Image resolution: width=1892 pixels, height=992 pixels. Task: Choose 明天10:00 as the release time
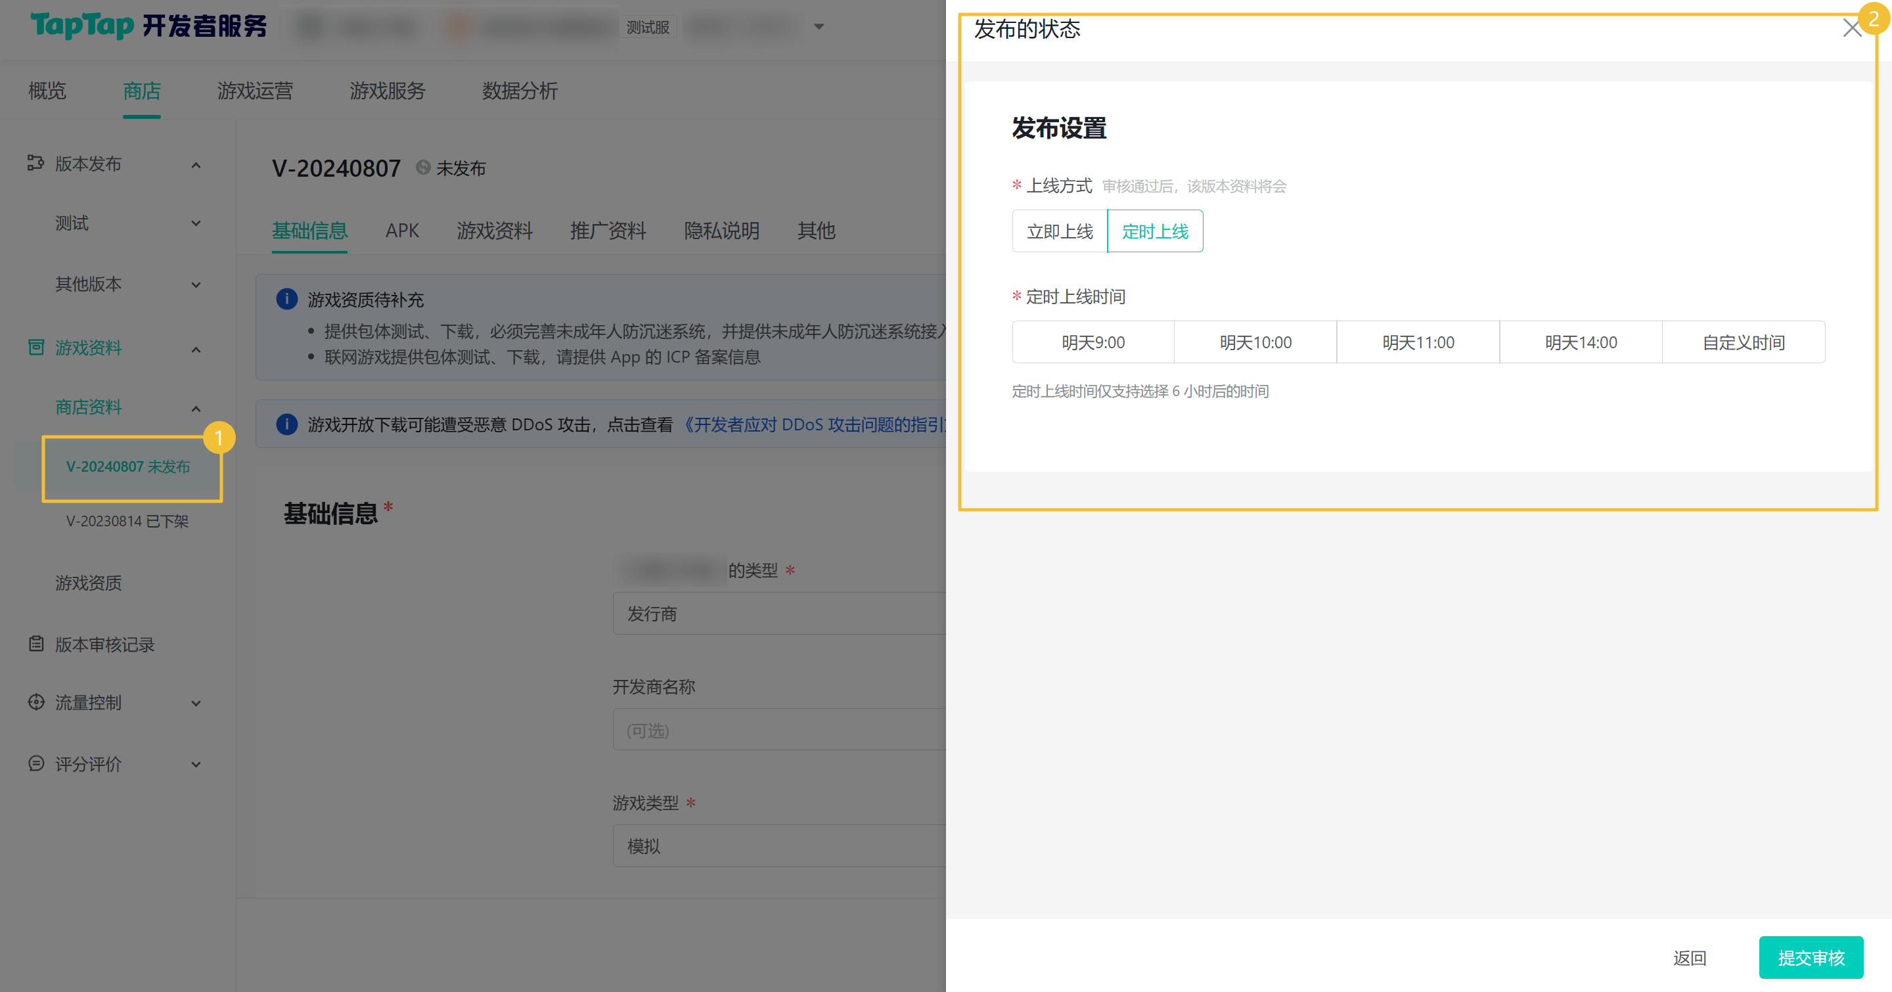pos(1255,342)
